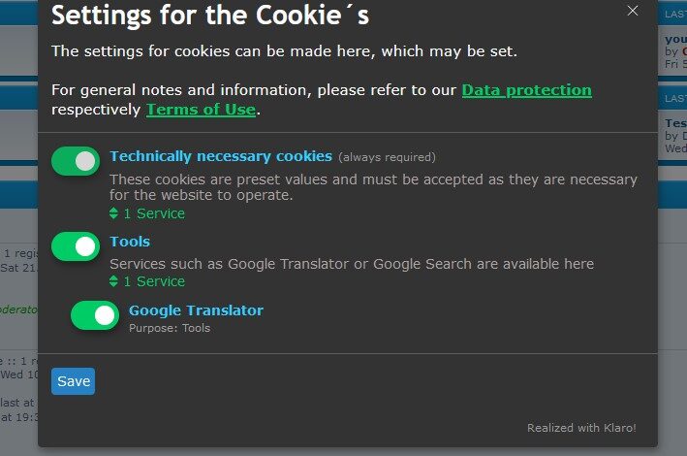Close the cookie settings dialog
687x456 pixels.
click(633, 11)
